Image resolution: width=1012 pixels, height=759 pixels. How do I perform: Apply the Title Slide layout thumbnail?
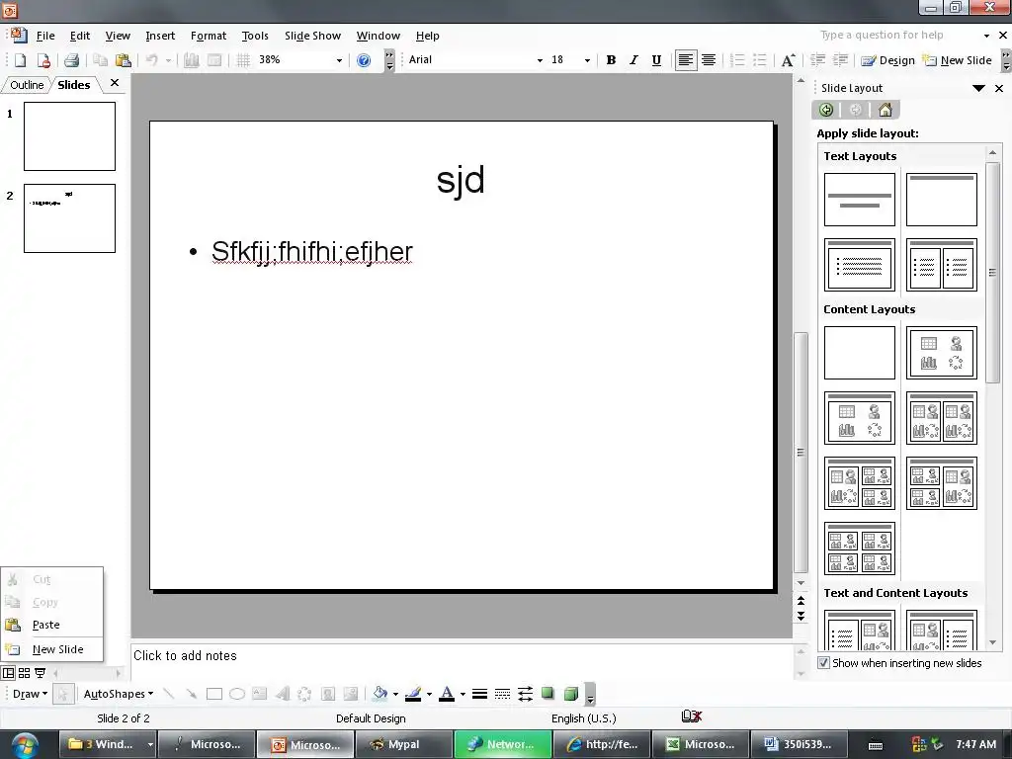(x=860, y=200)
